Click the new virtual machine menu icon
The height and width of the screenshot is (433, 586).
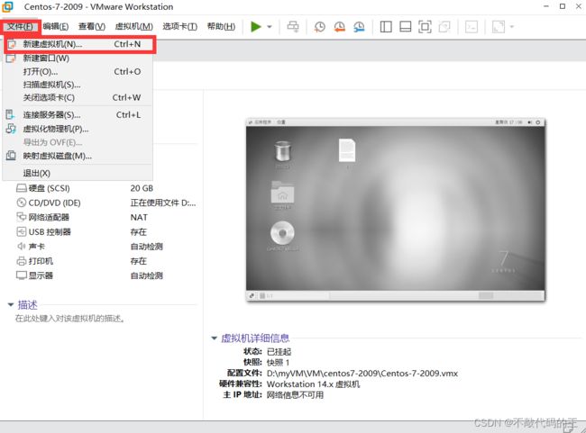tap(12, 44)
